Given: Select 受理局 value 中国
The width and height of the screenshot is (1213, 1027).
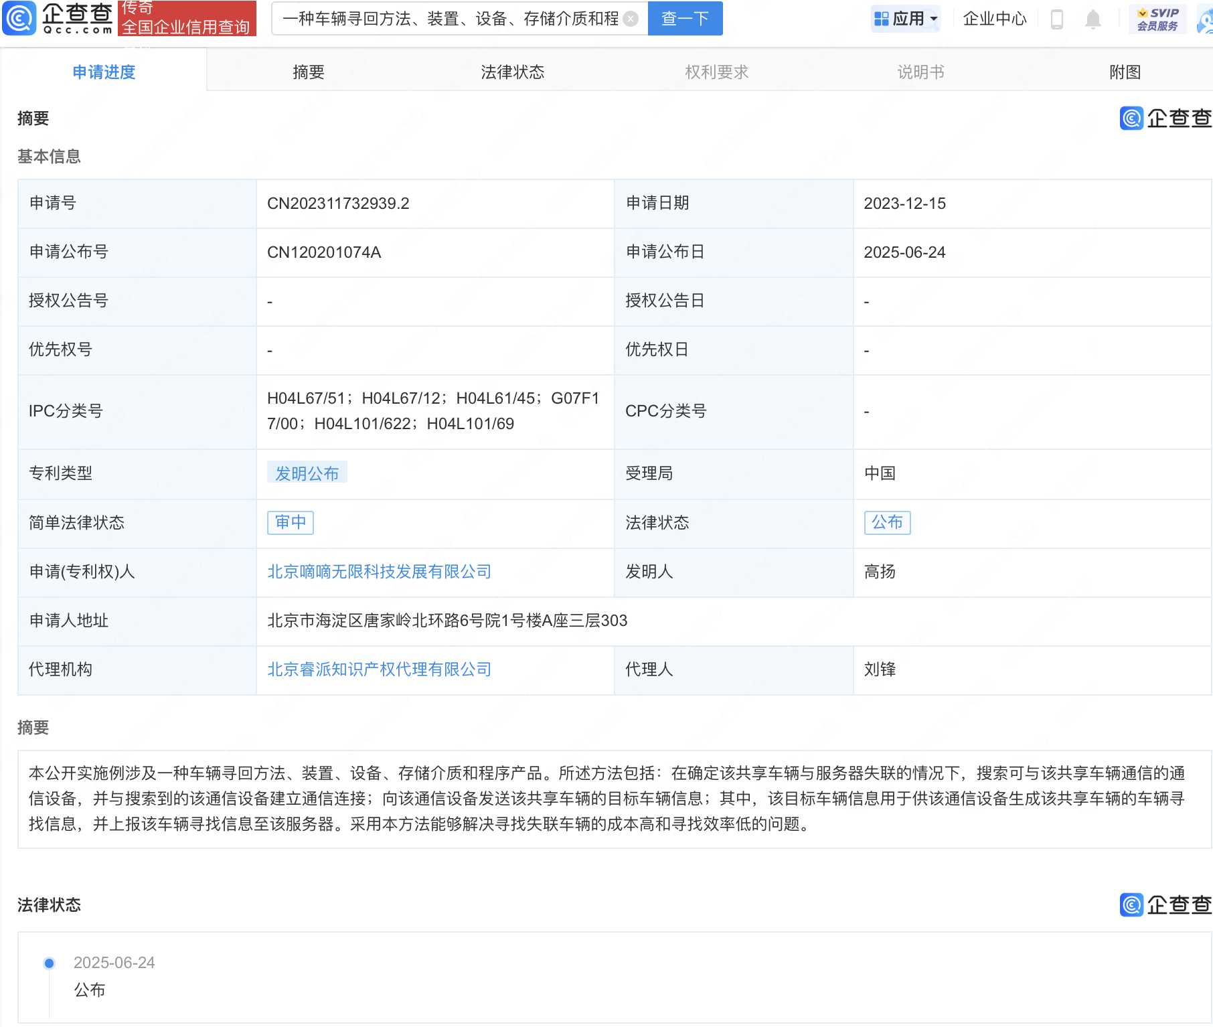Looking at the screenshot, I should tap(880, 473).
